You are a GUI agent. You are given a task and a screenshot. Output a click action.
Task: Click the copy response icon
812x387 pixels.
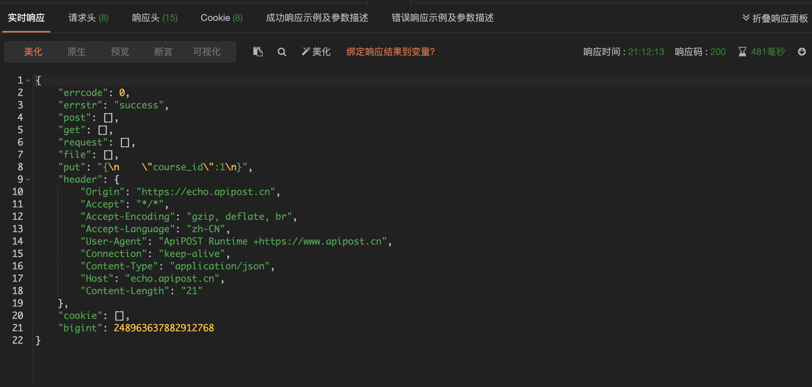point(258,51)
